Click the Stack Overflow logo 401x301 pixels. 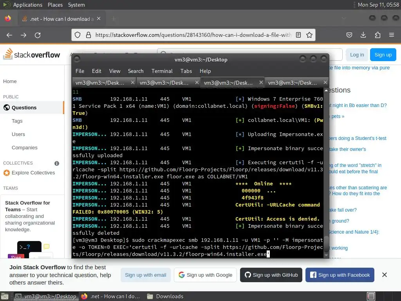pos(31,54)
